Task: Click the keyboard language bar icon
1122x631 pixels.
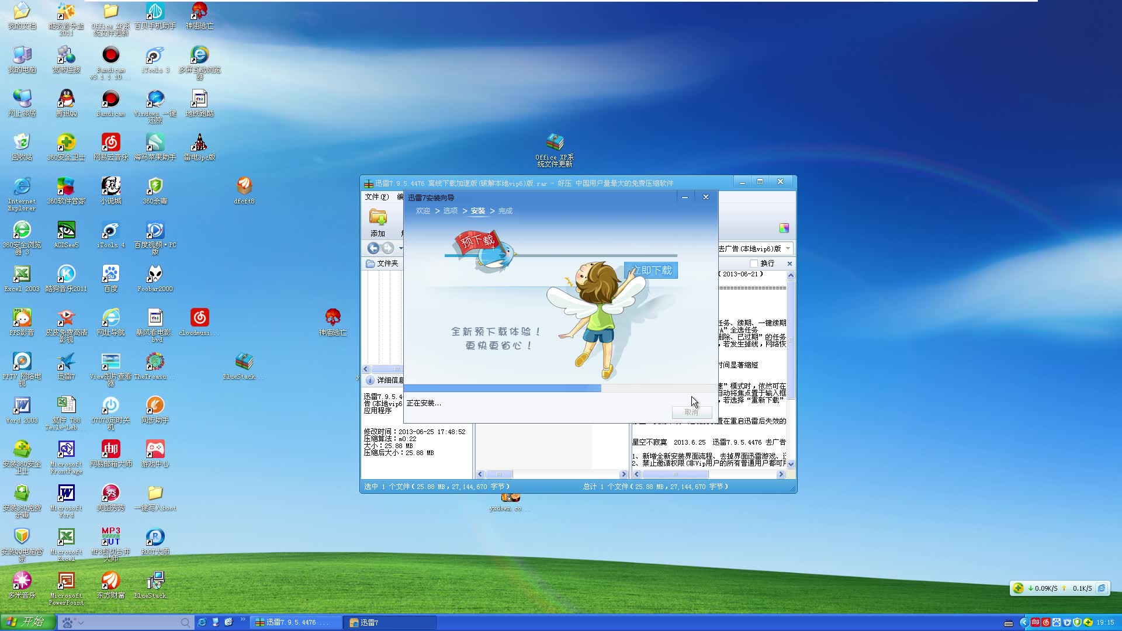Action: tap(1009, 623)
